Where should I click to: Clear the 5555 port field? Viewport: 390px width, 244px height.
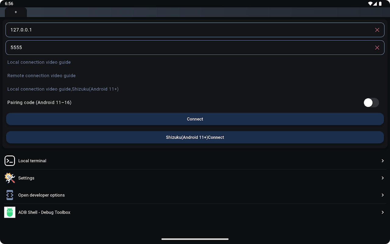click(x=377, y=48)
